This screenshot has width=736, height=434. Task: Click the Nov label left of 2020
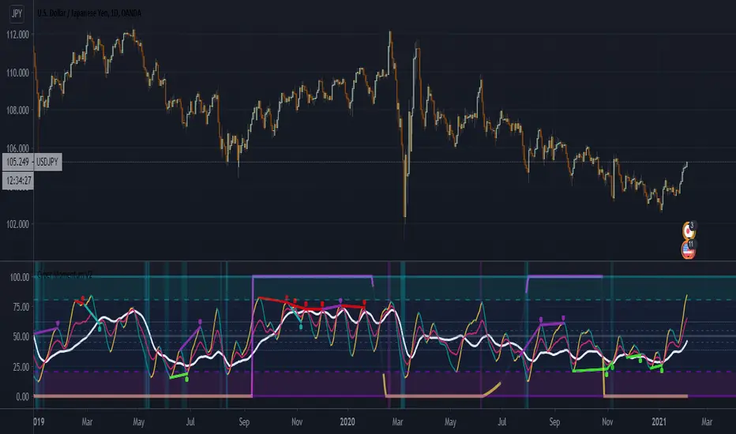297,422
